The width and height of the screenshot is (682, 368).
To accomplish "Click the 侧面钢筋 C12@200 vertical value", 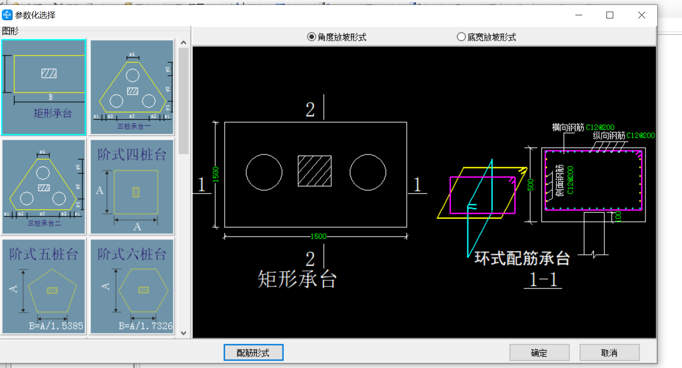I will point(570,180).
